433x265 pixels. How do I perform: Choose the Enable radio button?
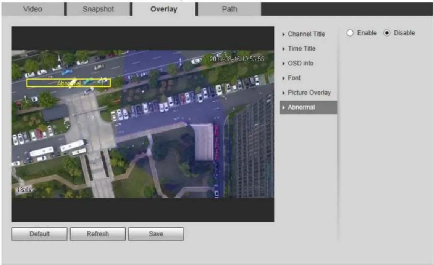pos(350,33)
